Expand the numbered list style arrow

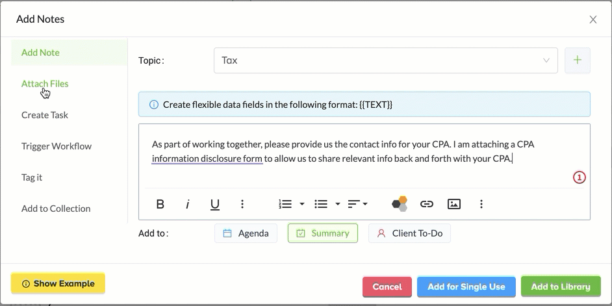tap(301, 204)
